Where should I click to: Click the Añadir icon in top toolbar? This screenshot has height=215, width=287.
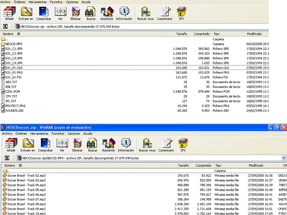(x=9, y=12)
